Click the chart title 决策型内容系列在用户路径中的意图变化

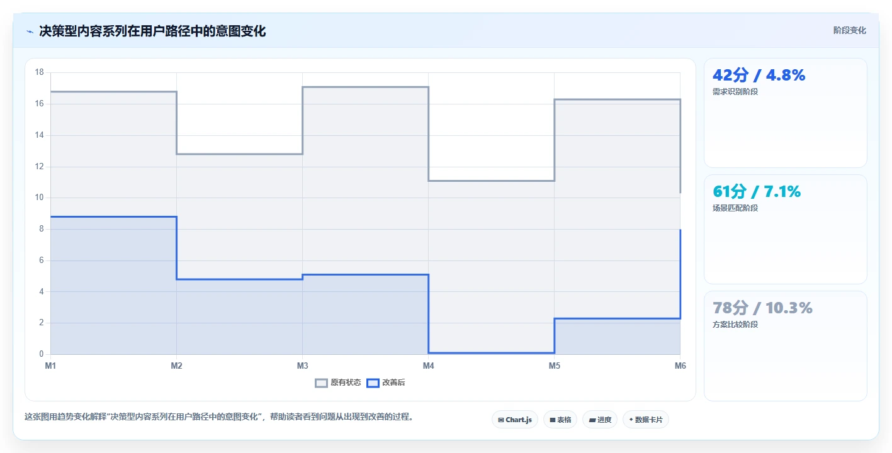(x=152, y=31)
